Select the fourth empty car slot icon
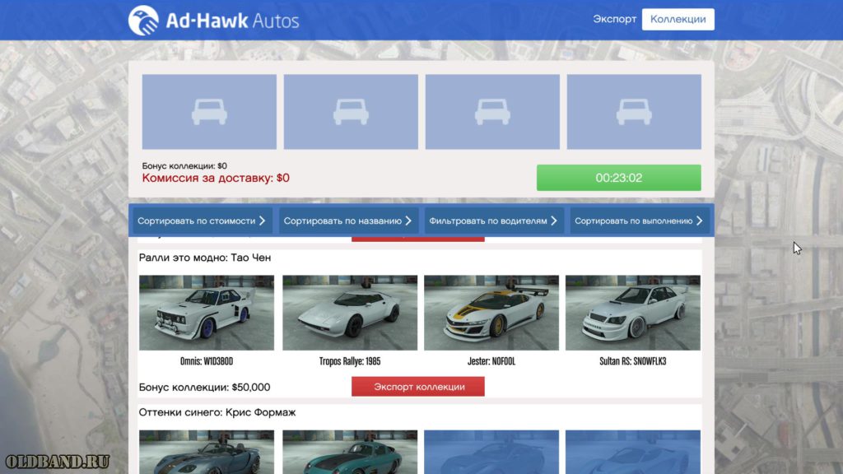The image size is (843, 474). pyautogui.click(x=634, y=112)
